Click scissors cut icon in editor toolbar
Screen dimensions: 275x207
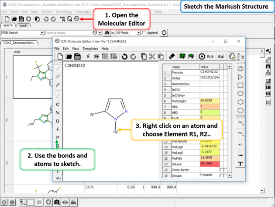(x=152, y=56)
